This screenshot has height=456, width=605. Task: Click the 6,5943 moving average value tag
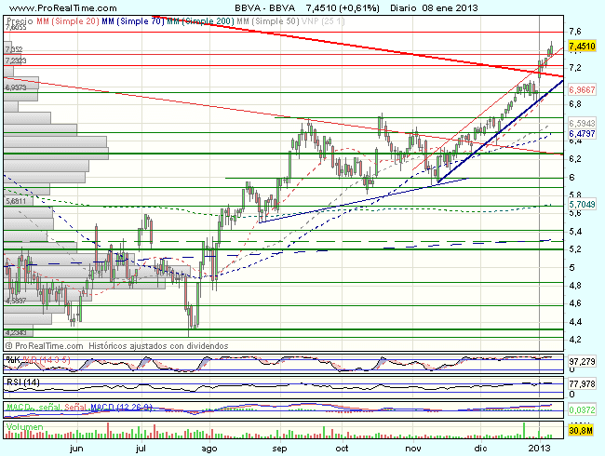582,124
